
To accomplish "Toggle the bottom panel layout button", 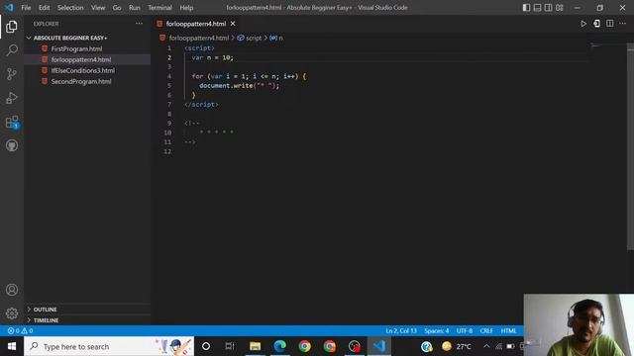I will point(537,8).
